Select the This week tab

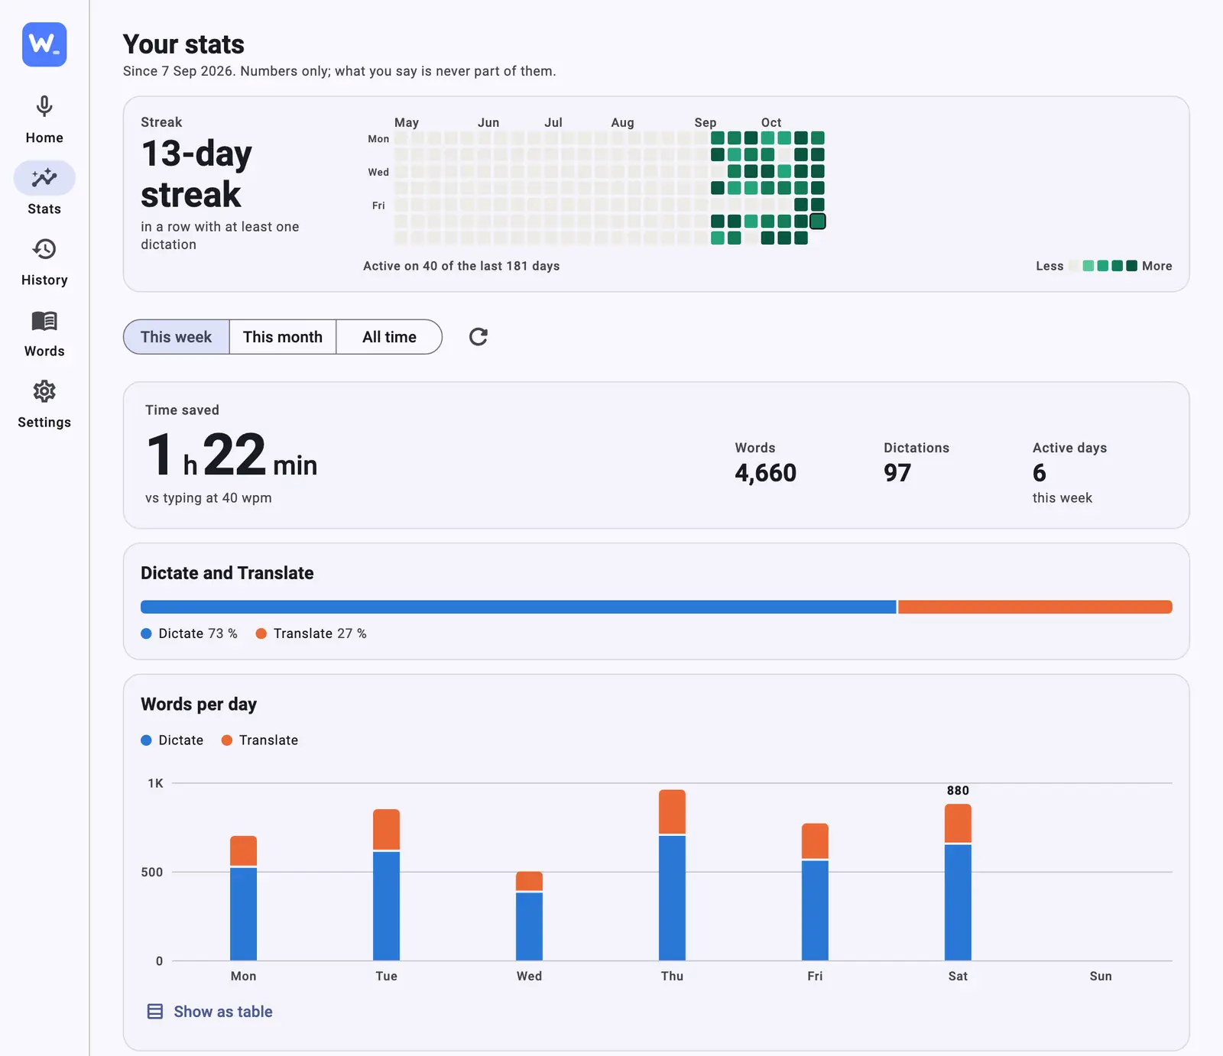click(x=177, y=337)
